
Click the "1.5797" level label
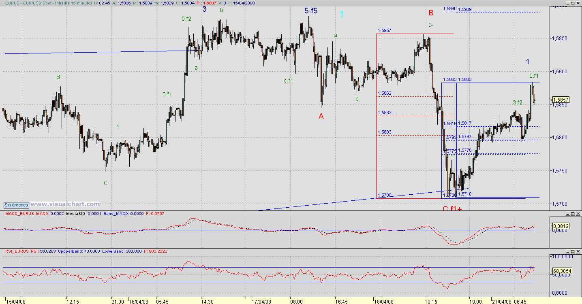click(464, 137)
